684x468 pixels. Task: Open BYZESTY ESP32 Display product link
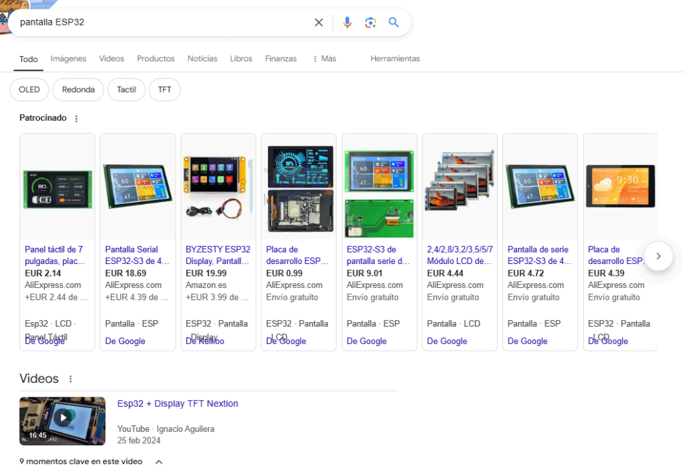click(x=218, y=255)
